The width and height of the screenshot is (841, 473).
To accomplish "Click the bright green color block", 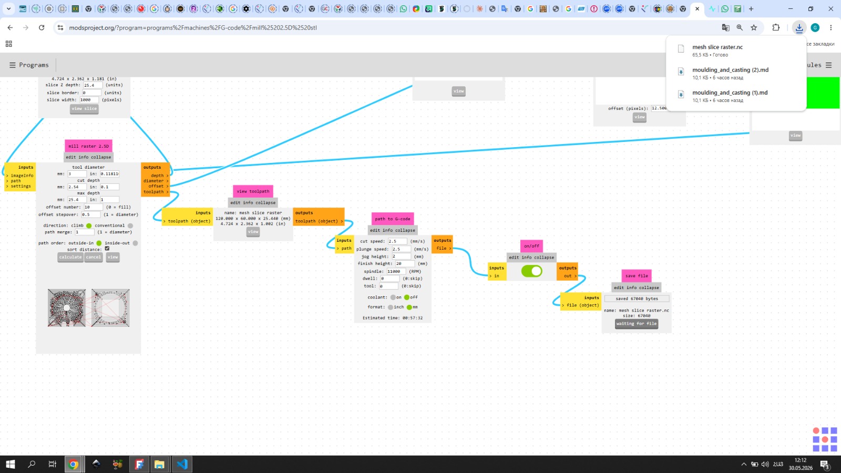I will pos(823,93).
